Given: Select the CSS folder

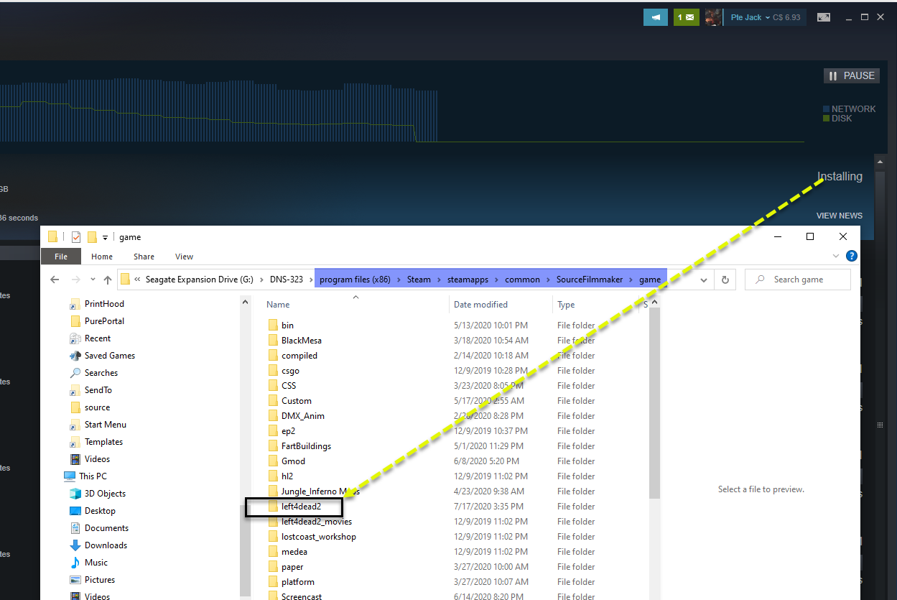Looking at the screenshot, I should pyautogui.click(x=289, y=386).
